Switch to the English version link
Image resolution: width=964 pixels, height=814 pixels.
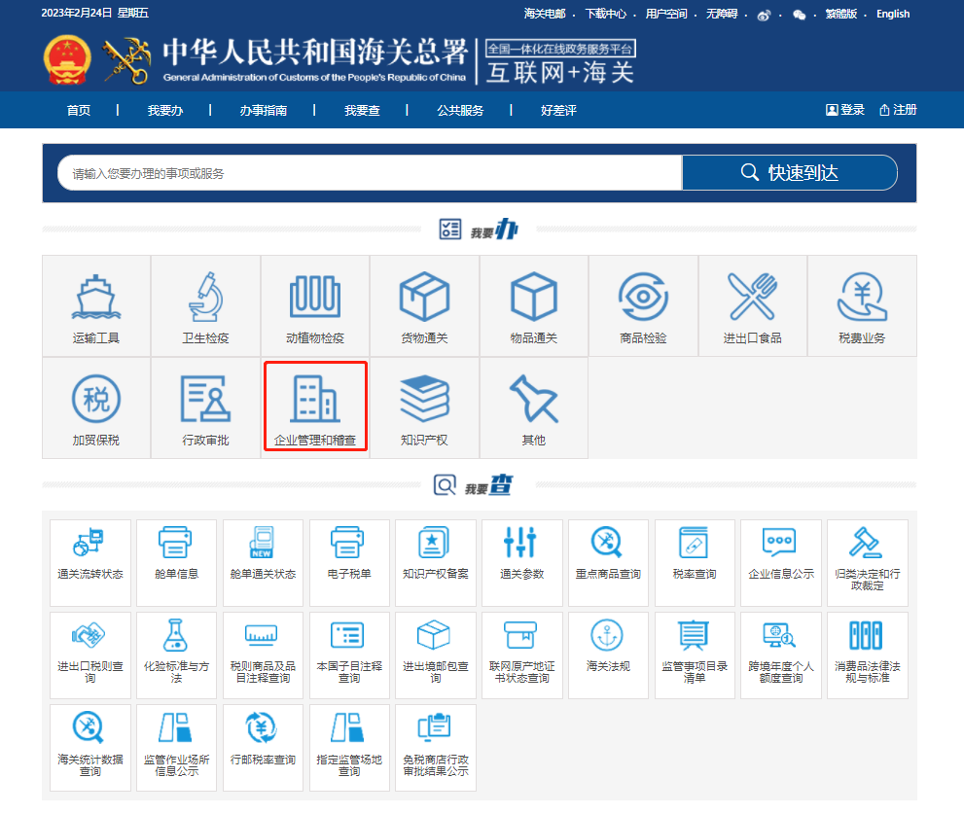coord(892,14)
